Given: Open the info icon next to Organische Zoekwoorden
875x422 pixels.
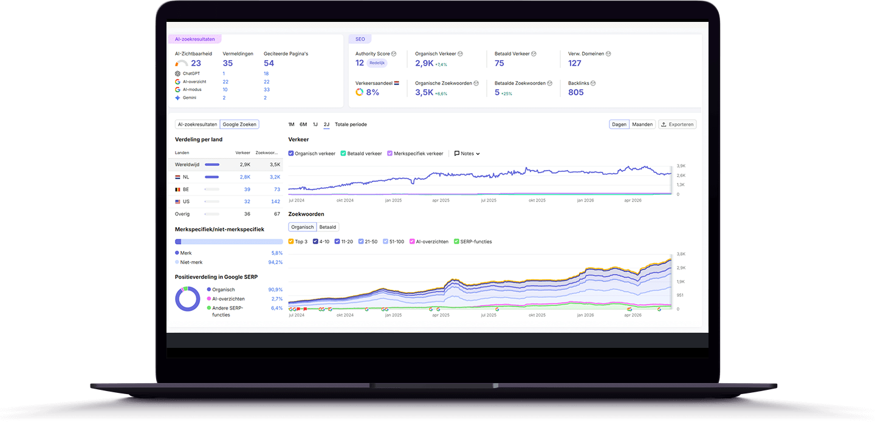Looking at the screenshot, I should [476, 83].
